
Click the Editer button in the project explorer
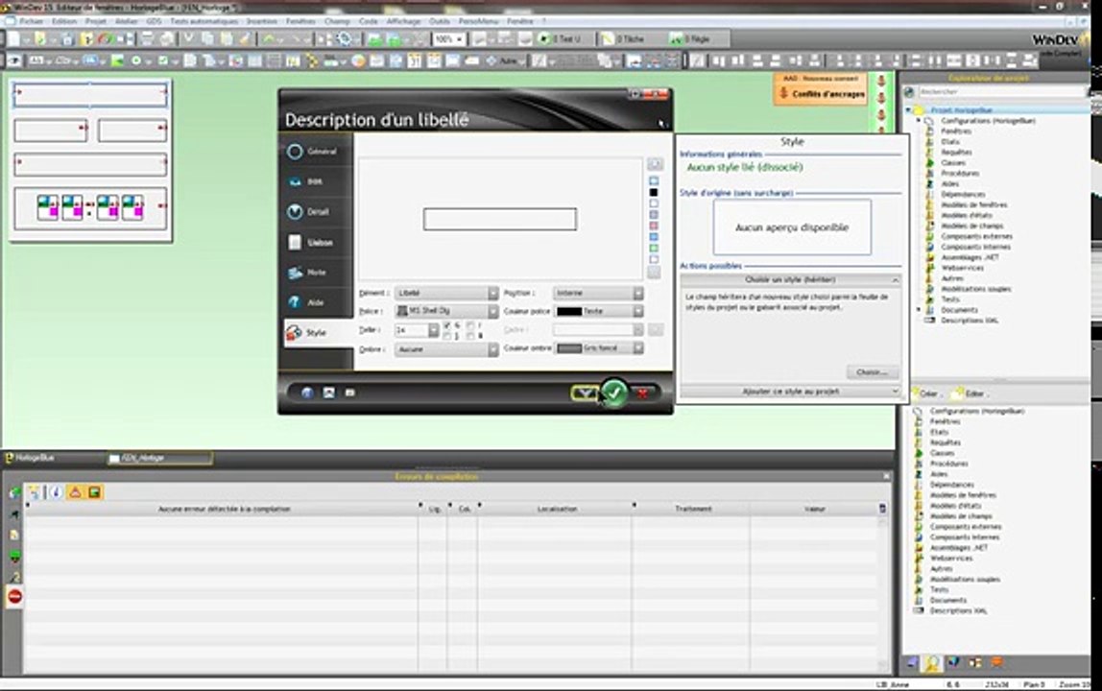tap(970, 393)
